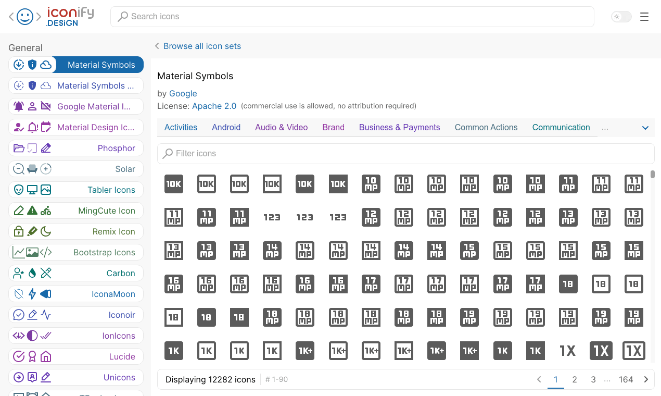The height and width of the screenshot is (396, 661).
Task: Choose the filled square-cornered 11MP icon
Action: coord(239,217)
